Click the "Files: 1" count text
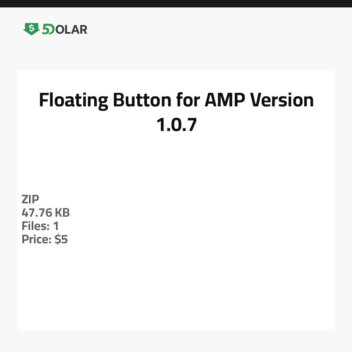 click(x=40, y=226)
